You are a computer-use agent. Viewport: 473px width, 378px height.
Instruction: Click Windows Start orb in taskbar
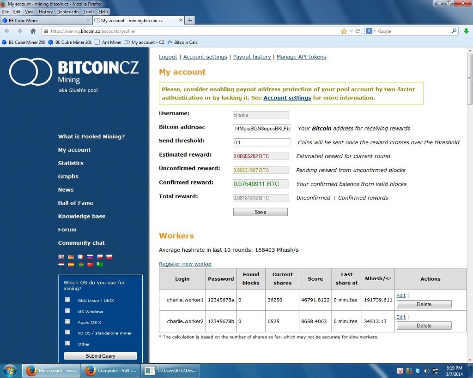(10, 370)
